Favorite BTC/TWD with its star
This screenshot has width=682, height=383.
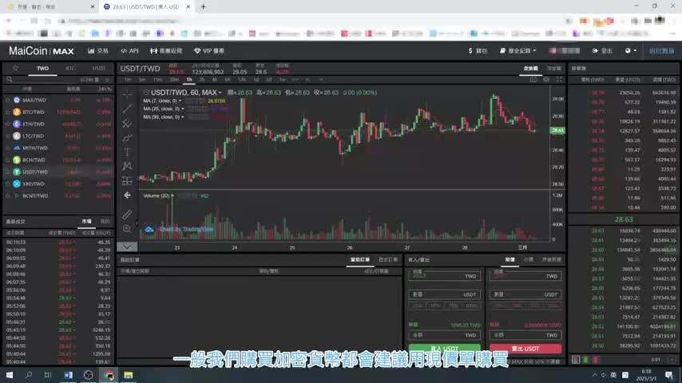(7, 112)
